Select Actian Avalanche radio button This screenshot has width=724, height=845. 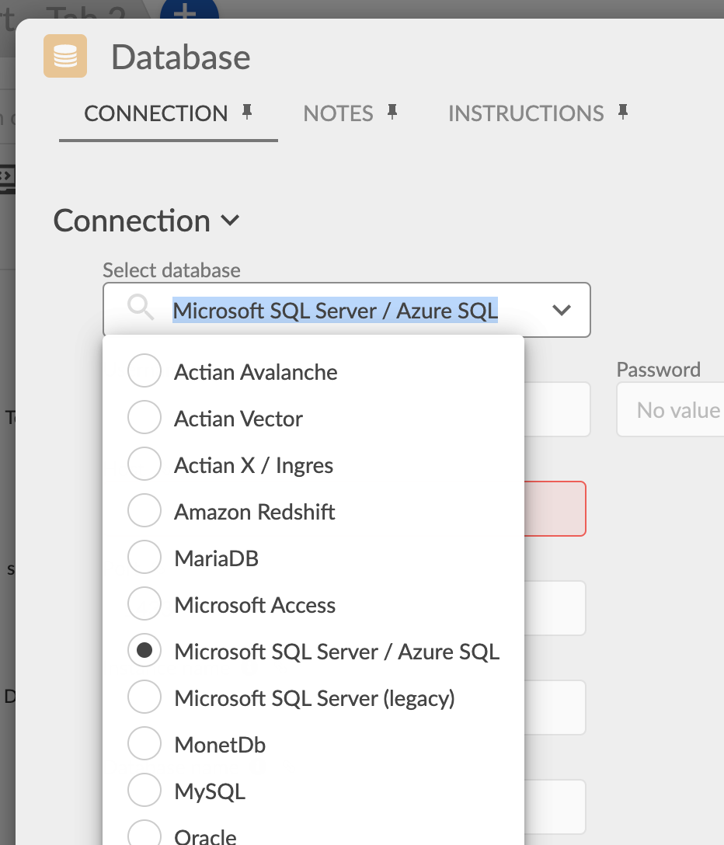pos(144,370)
